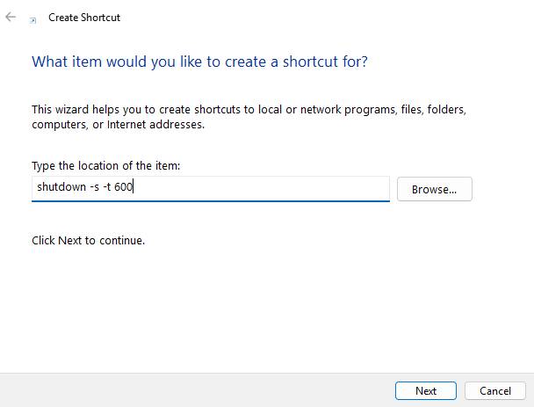This screenshot has height=407, width=534.
Task: Click the Click Next to continue text
Action: pos(88,241)
